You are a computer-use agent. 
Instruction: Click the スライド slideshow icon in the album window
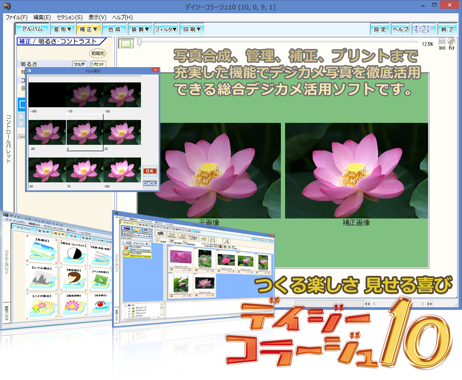[161, 234]
